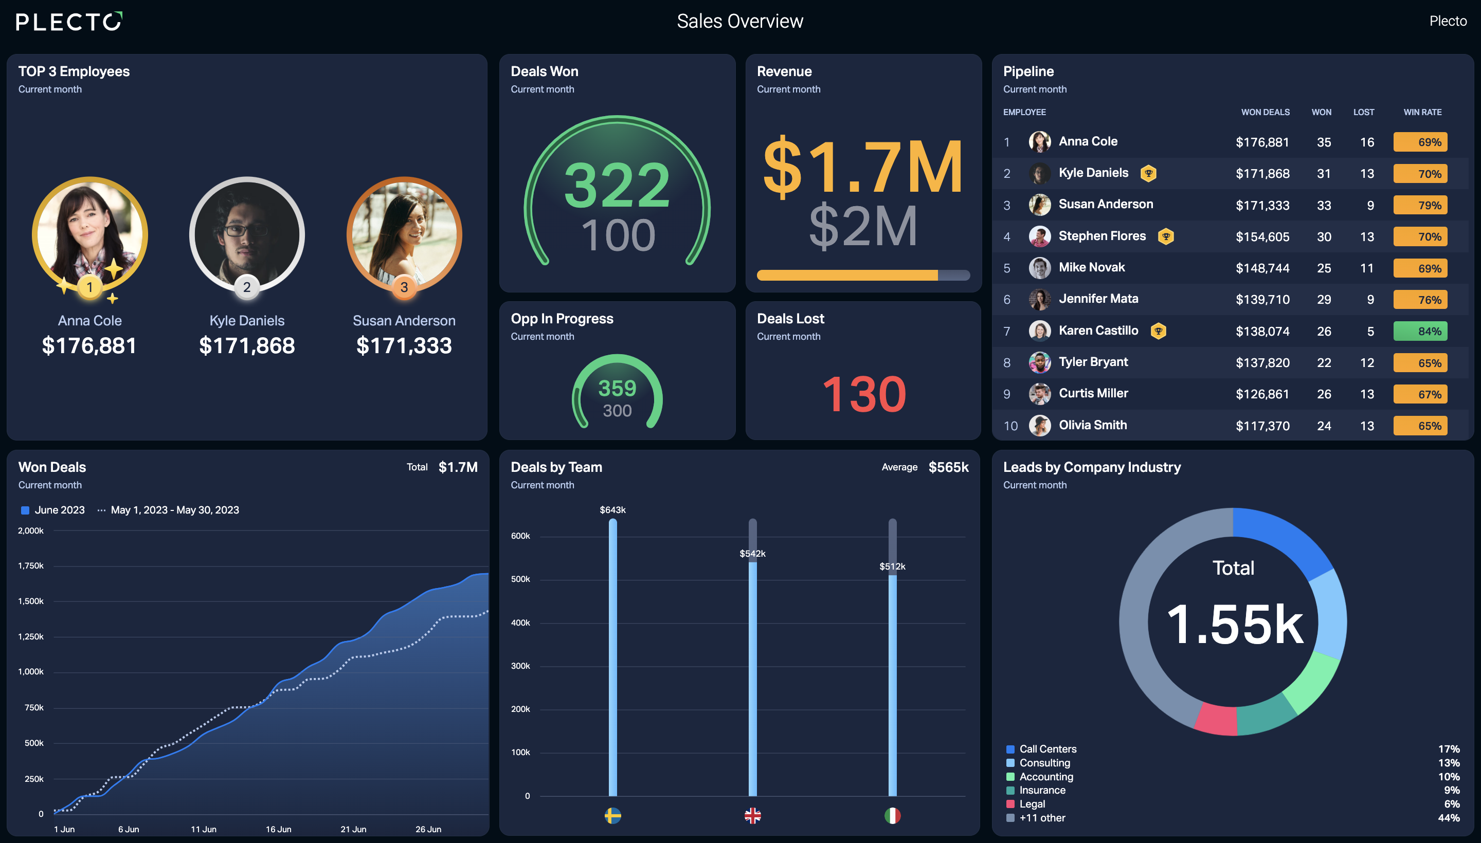This screenshot has height=843, width=1481.
Task: Click Karen Castillo's 84% win rate badge
Action: point(1420,331)
